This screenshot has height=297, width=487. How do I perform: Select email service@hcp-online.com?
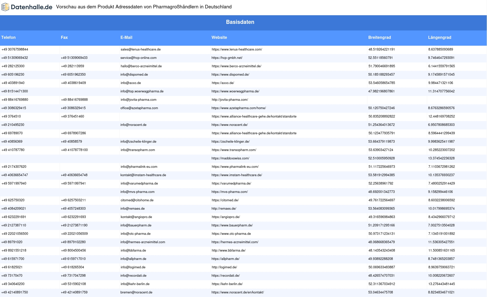138,58
